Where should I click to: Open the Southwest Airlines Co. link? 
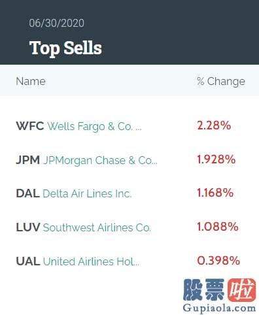(97, 227)
